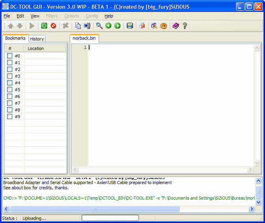
Task: Click the log horizontal scroll left arrow
Action: [x=6, y=209]
